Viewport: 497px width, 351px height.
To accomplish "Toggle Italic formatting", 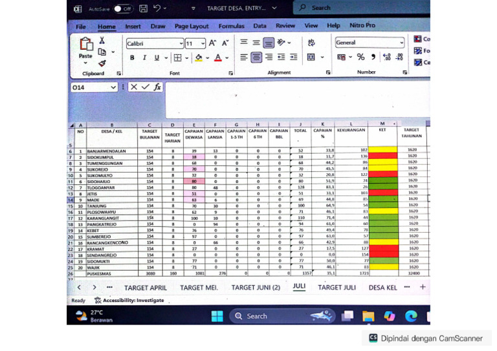I will (x=144, y=58).
